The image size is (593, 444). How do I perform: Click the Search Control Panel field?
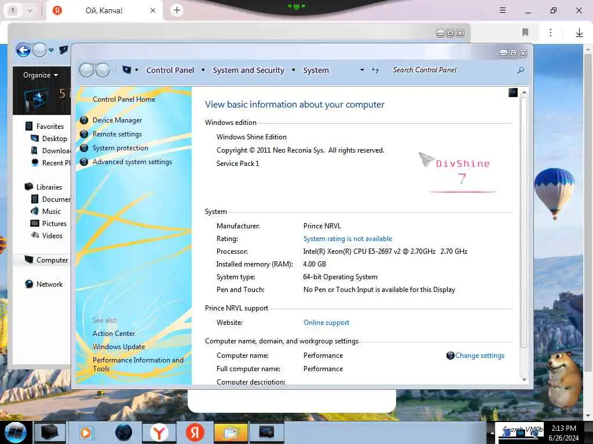click(x=452, y=70)
